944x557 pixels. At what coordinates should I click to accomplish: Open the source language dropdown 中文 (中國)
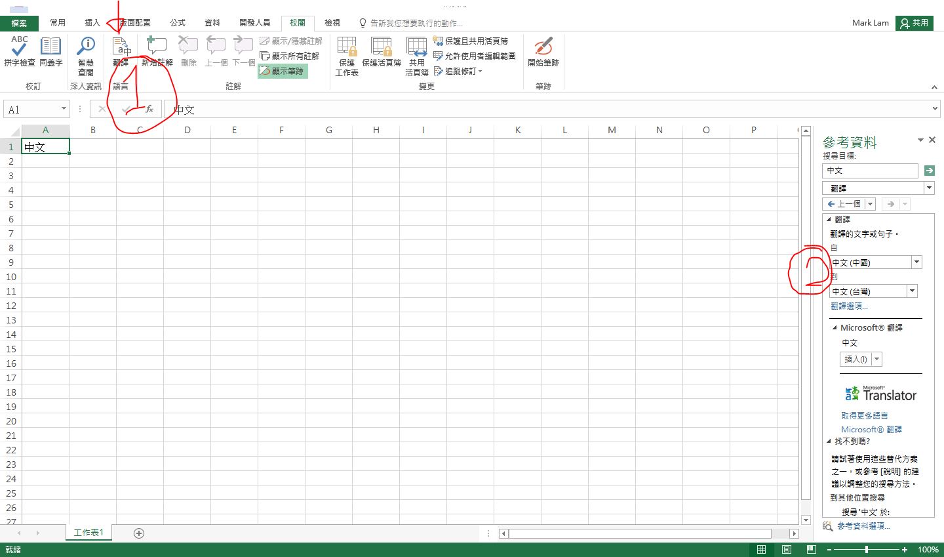pyautogui.click(x=916, y=262)
